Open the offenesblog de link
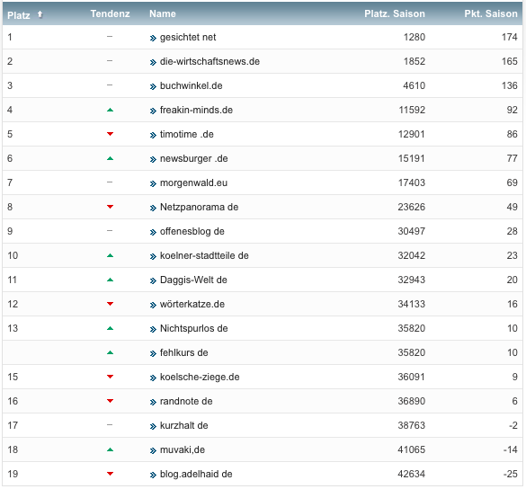The image size is (526, 489). [192, 231]
